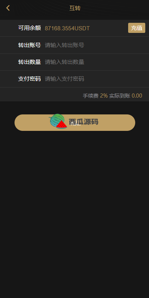Click the 0.00 actual arrival amount

point(137,96)
